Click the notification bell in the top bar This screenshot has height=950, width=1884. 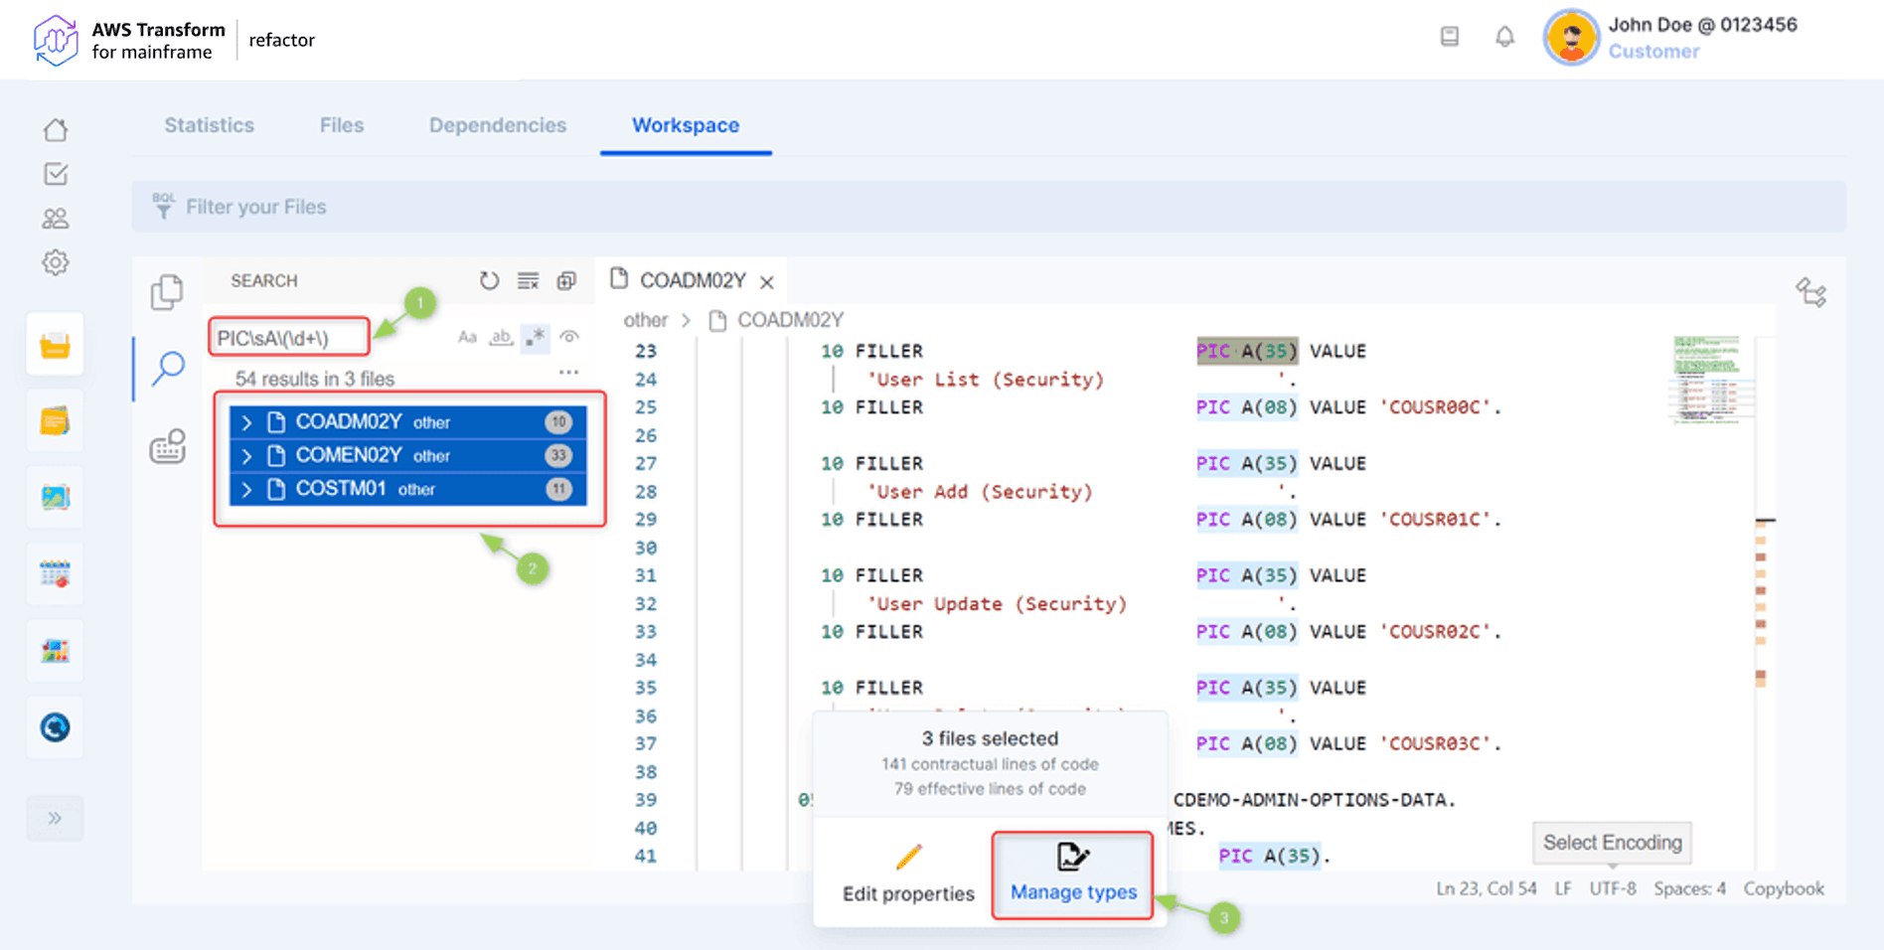1503,36
